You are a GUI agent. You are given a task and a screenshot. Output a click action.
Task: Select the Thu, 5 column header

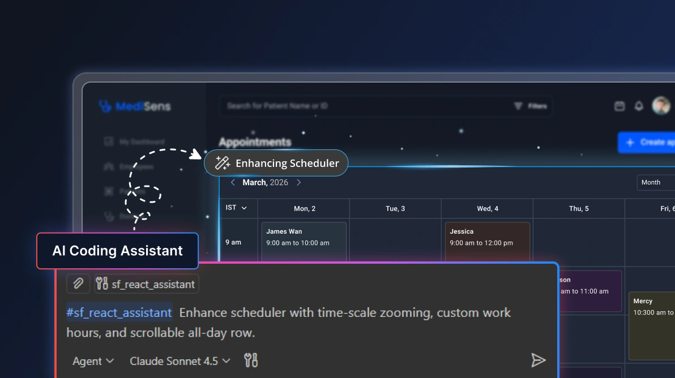[x=579, y=209]
